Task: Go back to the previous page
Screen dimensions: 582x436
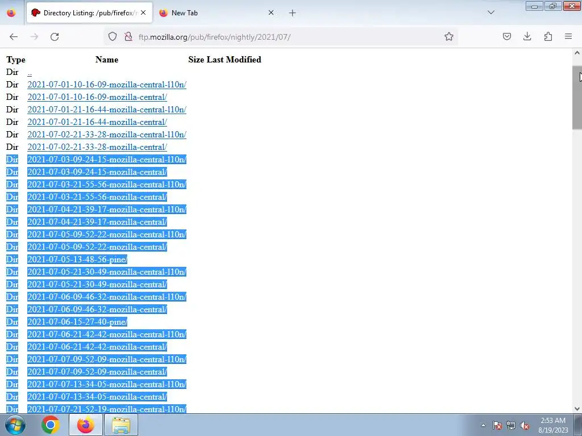Action: point(14,37)
